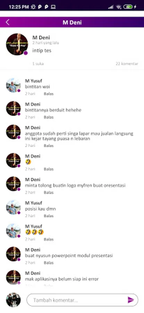Tap M Yusuf's avatar on "bintitan woi" comment

13,85
